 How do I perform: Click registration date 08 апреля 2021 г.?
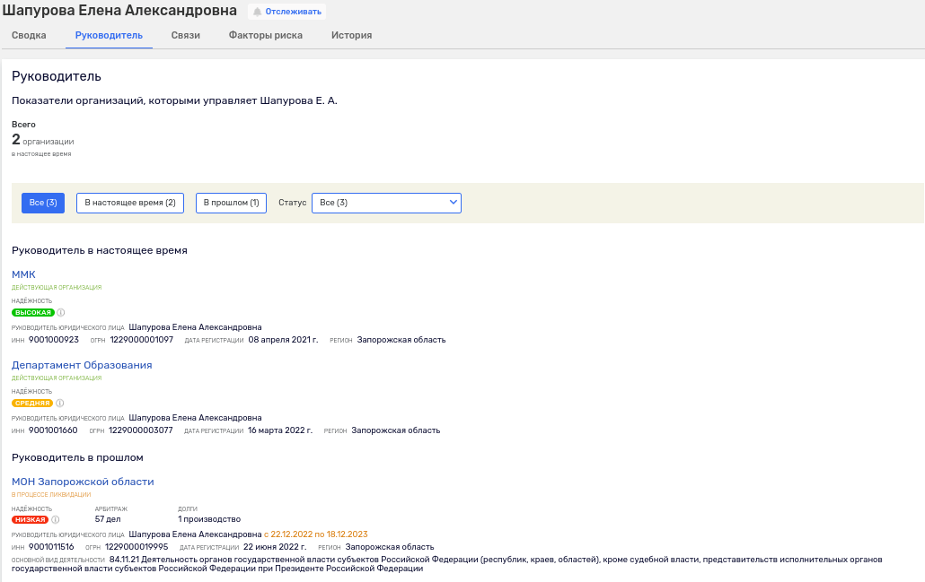283,340
